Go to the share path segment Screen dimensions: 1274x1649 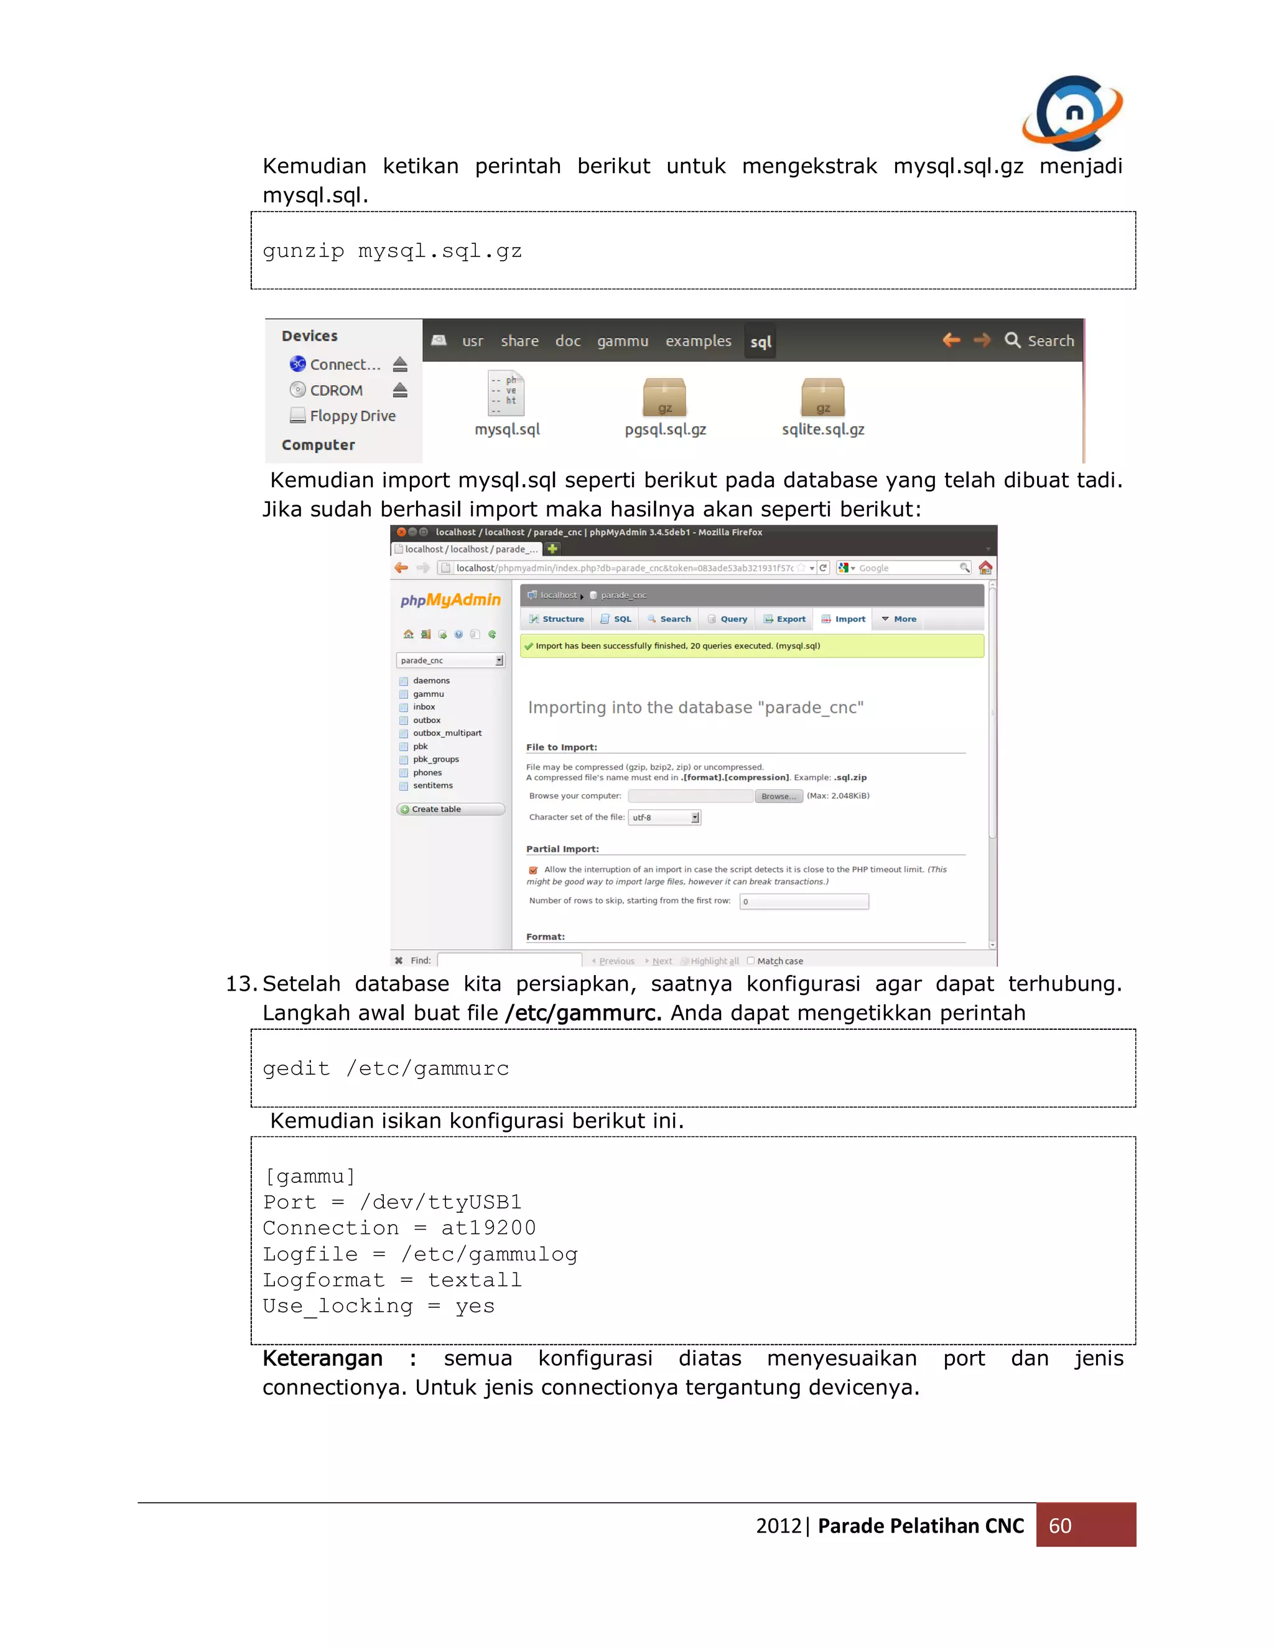[x=520, y=341]
